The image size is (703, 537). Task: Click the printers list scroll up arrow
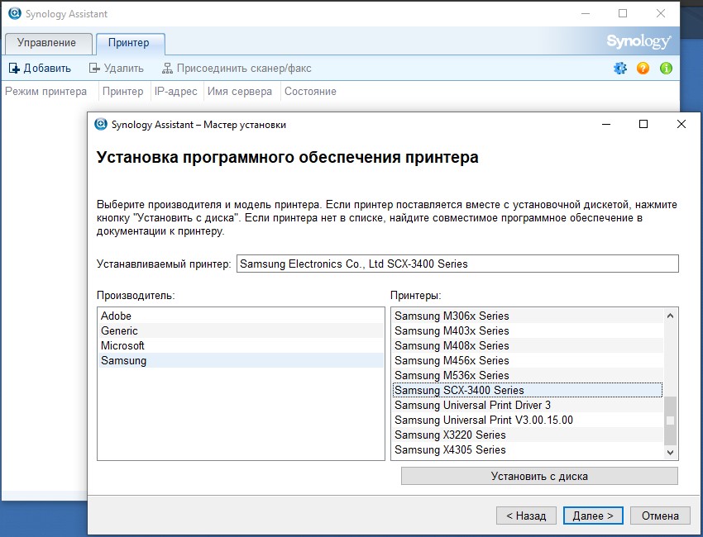670,316
